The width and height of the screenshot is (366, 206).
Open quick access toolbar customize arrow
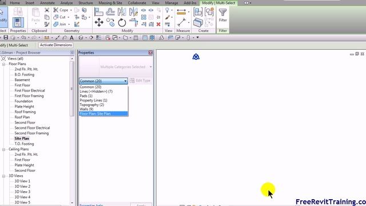[197, 38]
